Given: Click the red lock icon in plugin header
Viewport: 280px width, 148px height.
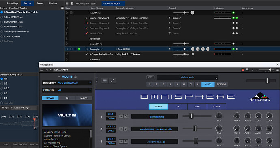Looking at the screenshot, I should [243, 70].
